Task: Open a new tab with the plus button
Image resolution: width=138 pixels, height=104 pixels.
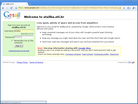Action: (x=30, y=4)
